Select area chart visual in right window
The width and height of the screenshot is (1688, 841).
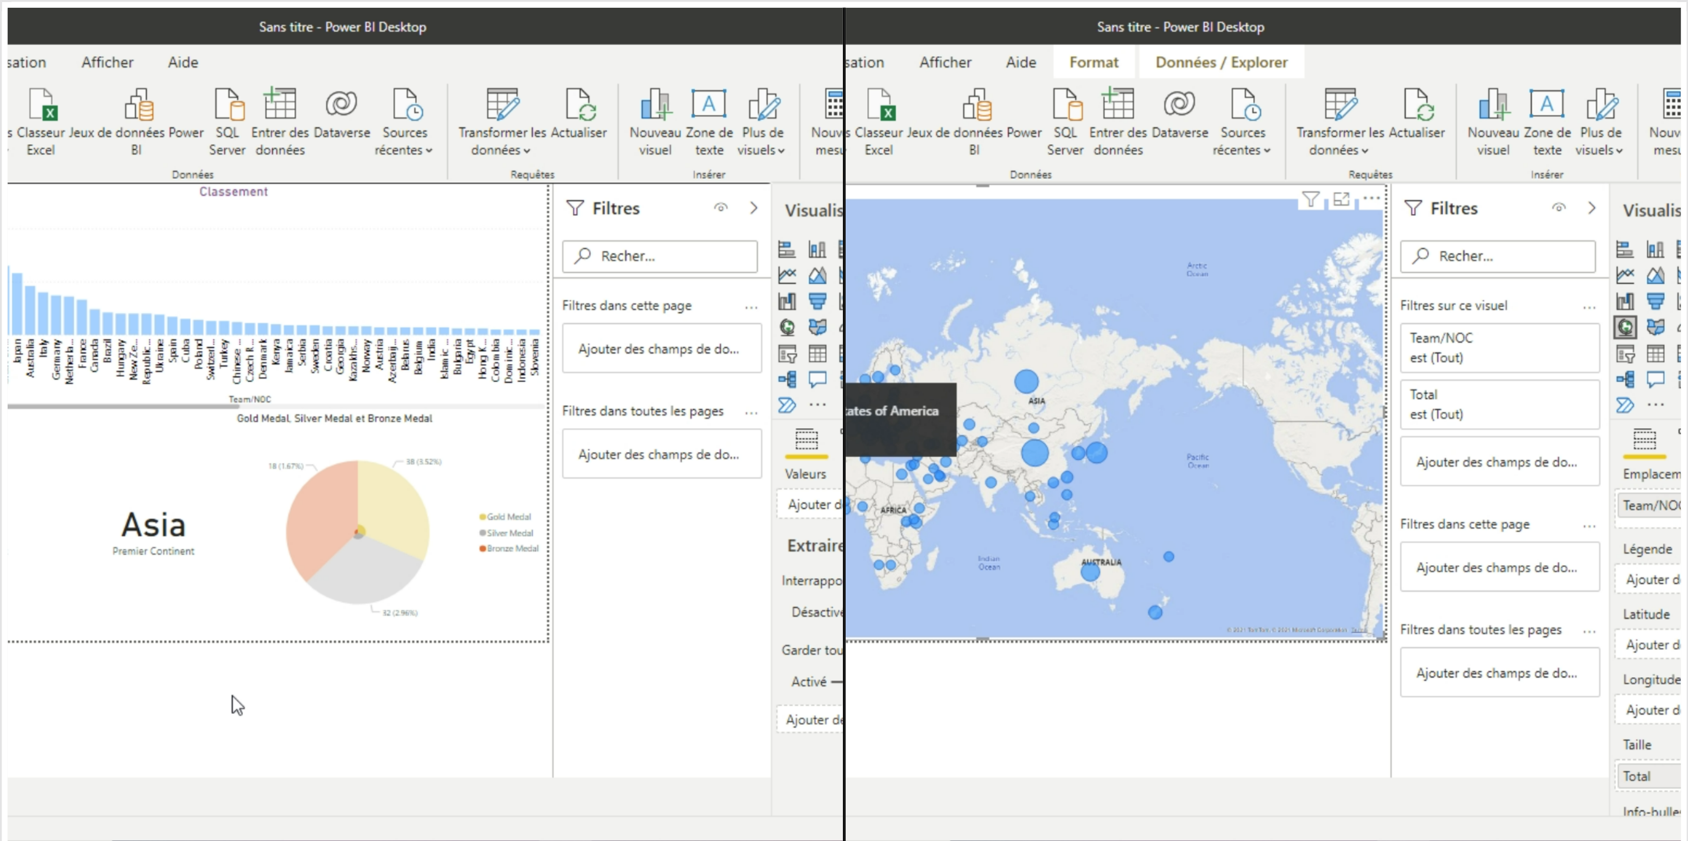(1655, 275)
